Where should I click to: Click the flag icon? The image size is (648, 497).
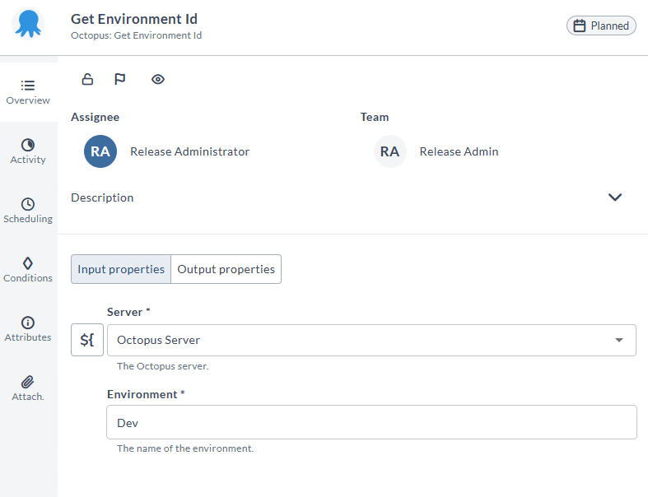(120, 79)
